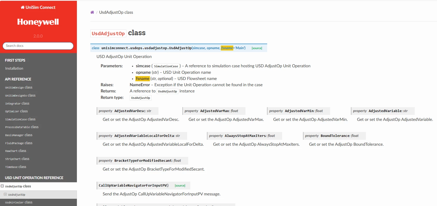The image size is (437, 206).
Task: Collapse UsdAdjustOp class tree item
Action: point(2,186)
